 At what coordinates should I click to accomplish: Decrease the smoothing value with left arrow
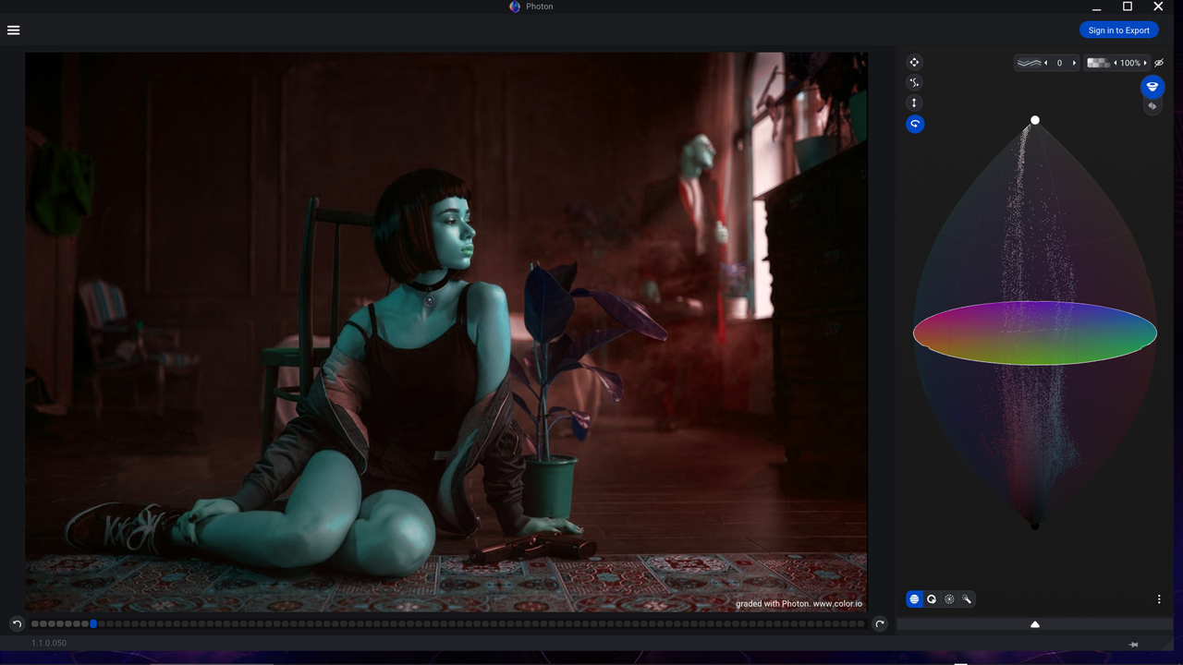1045,63
